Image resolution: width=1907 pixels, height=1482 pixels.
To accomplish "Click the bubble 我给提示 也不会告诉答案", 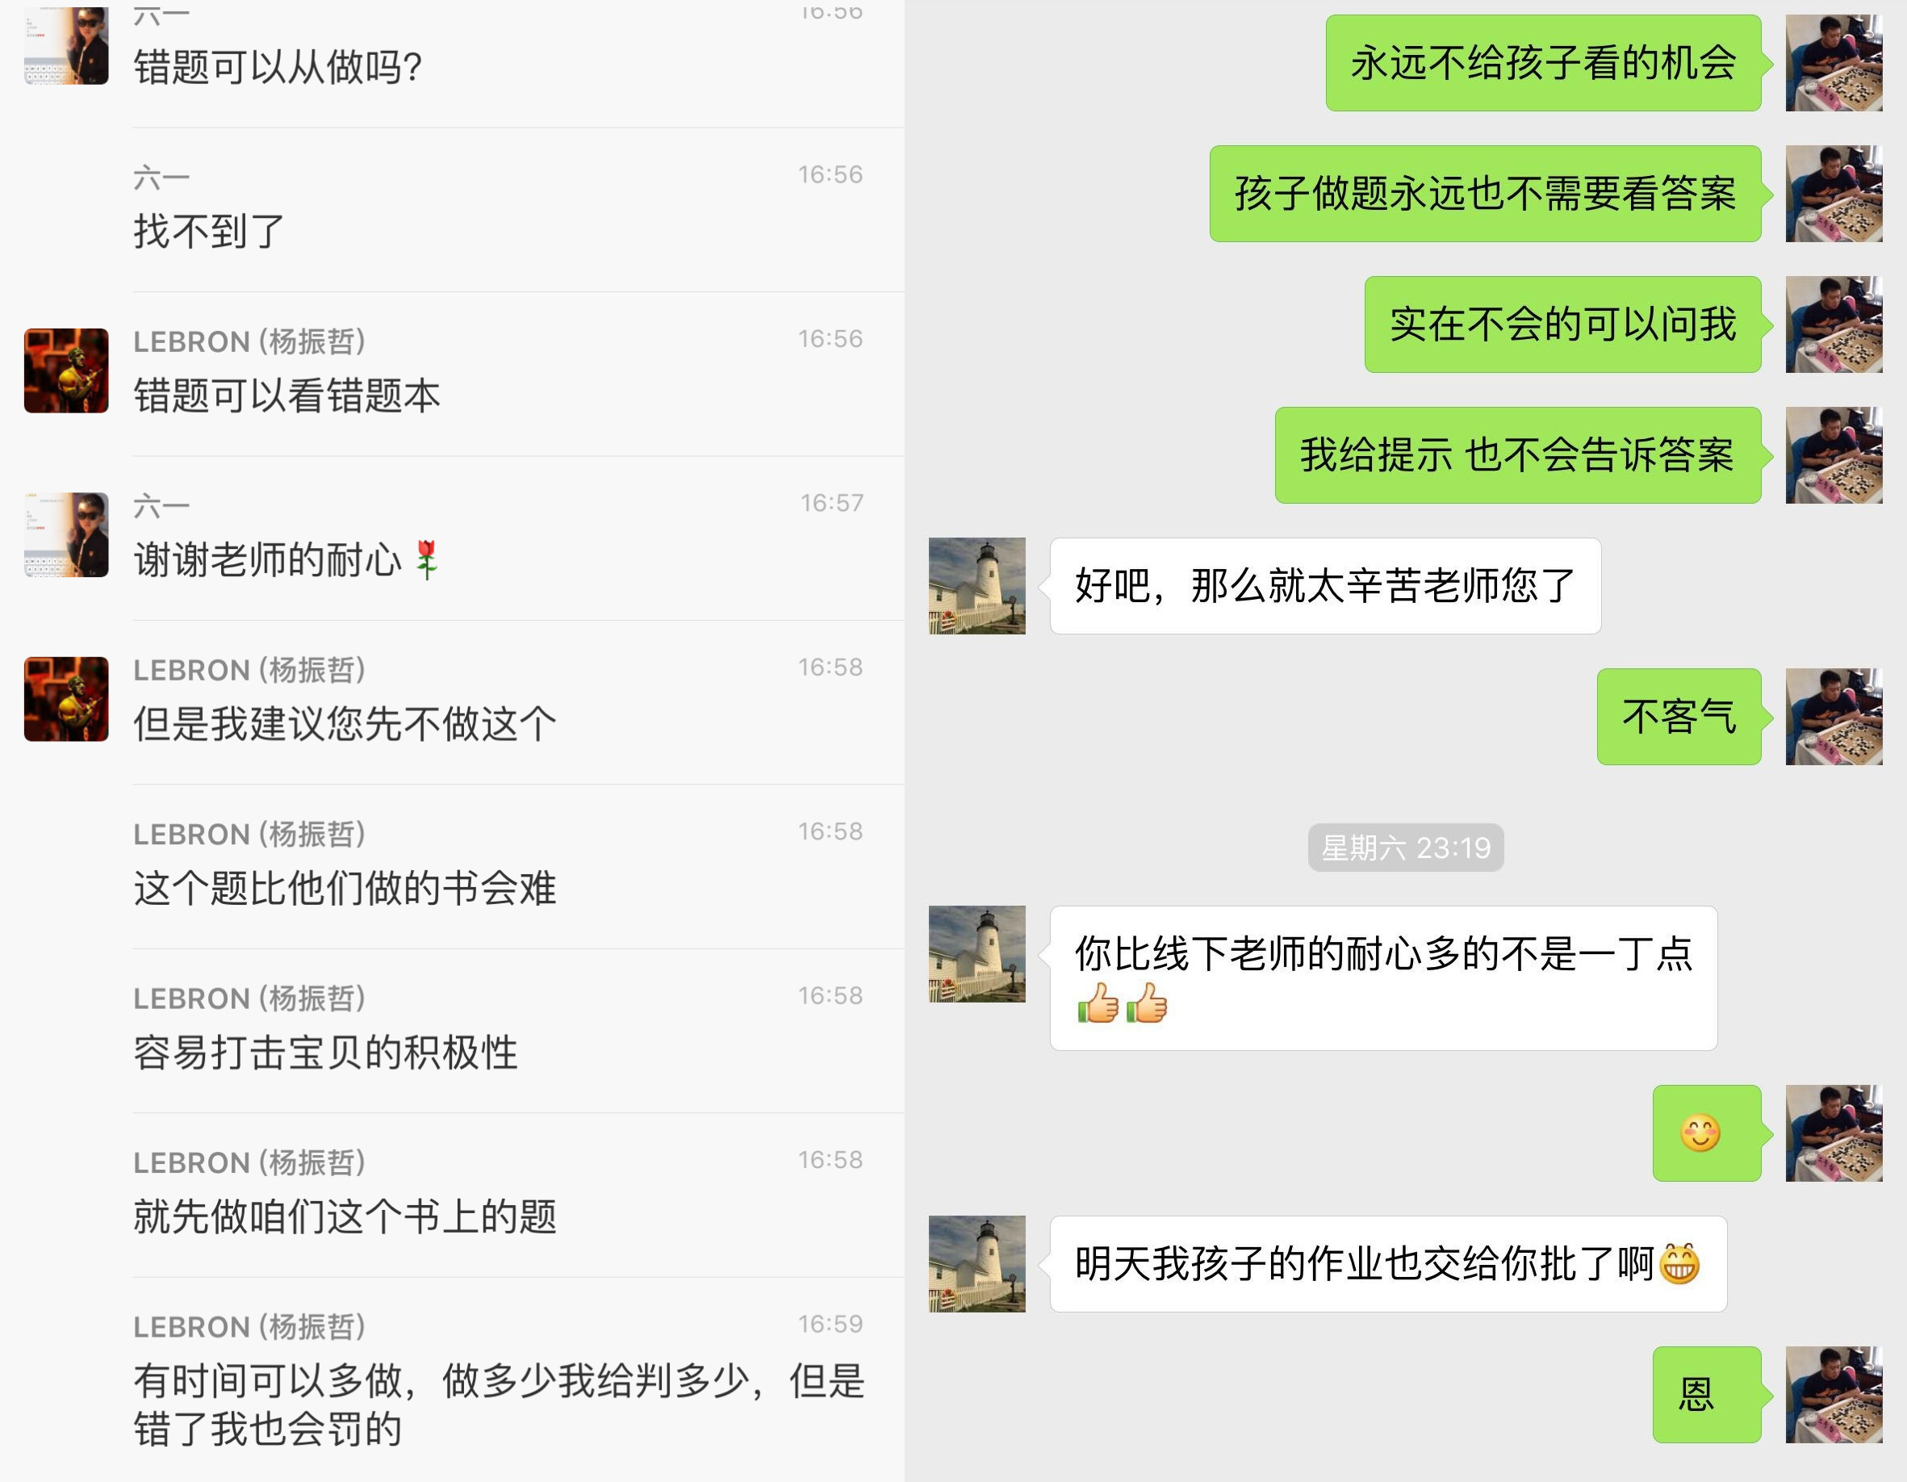I will pos(1519,455).
